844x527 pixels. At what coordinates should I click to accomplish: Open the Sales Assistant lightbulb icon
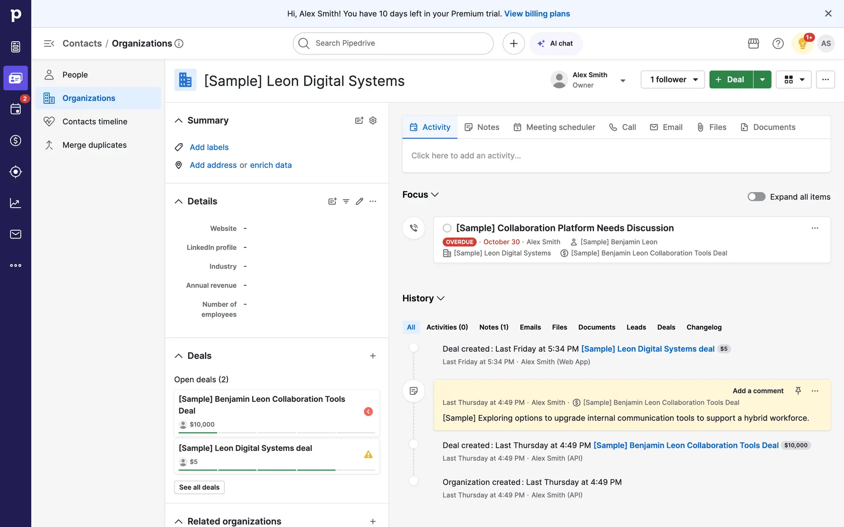(802, 43)
